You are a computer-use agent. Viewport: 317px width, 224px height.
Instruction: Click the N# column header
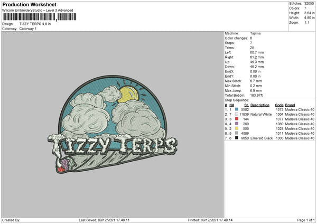coord(231,105)
